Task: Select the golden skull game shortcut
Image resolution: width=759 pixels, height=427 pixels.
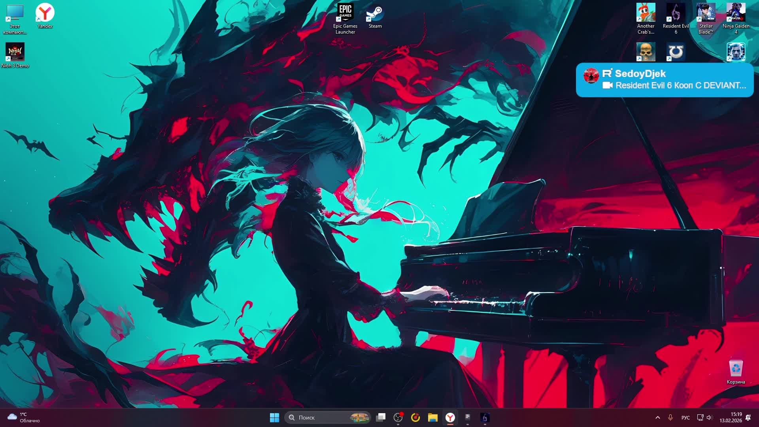Action: [646, 52]
